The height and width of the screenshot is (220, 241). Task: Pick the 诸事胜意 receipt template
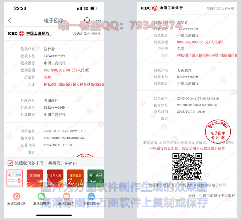[75, 179]
